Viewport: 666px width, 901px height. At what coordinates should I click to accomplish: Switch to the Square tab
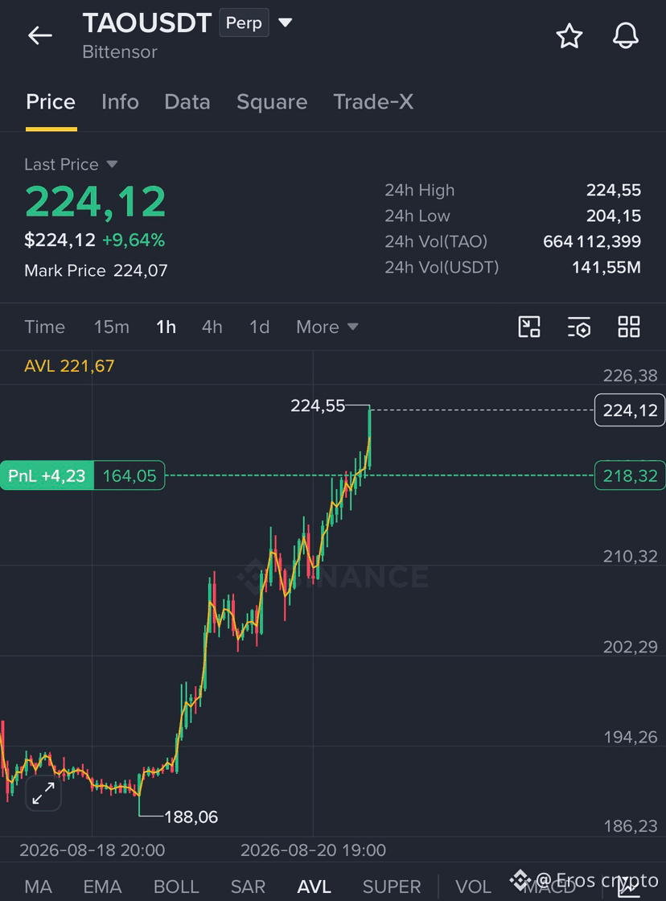click(272, 101)
